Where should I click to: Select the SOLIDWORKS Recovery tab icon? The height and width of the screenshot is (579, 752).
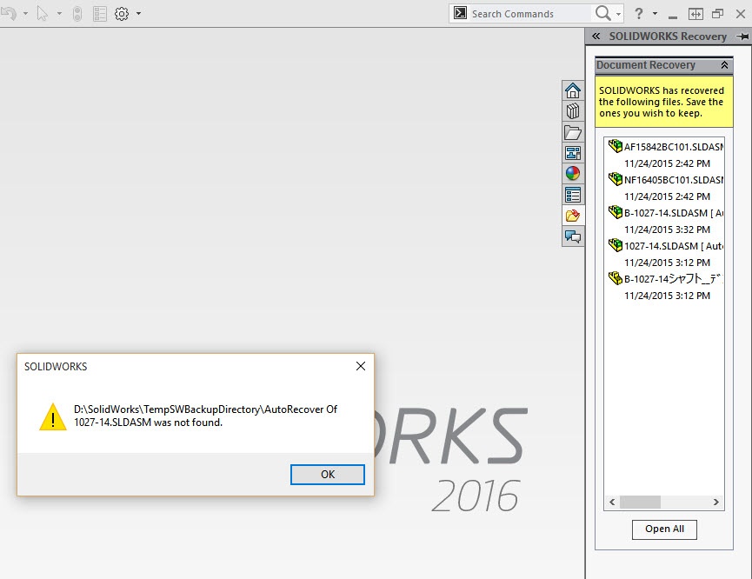coord(573,216)
